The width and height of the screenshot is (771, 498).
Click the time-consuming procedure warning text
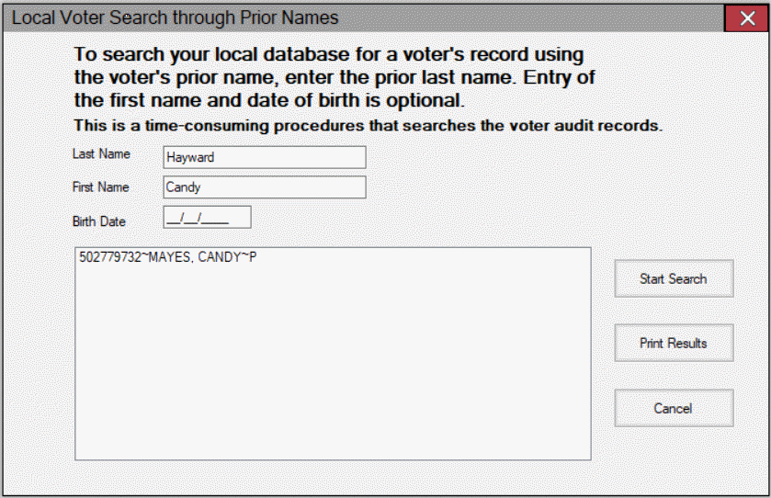368,126
